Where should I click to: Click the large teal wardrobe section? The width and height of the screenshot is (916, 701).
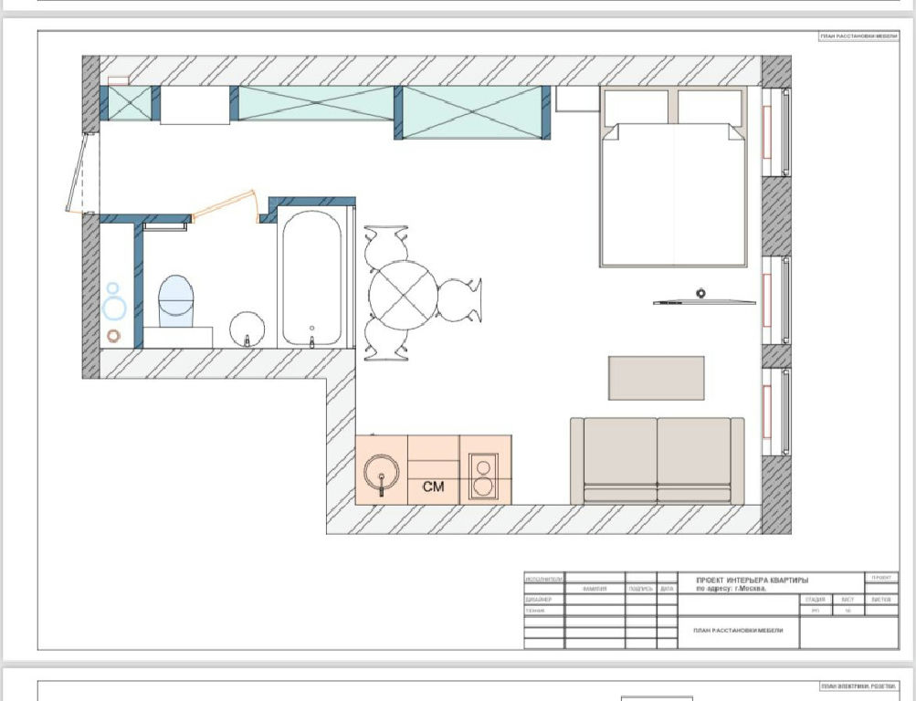click(x=472, y=112)
